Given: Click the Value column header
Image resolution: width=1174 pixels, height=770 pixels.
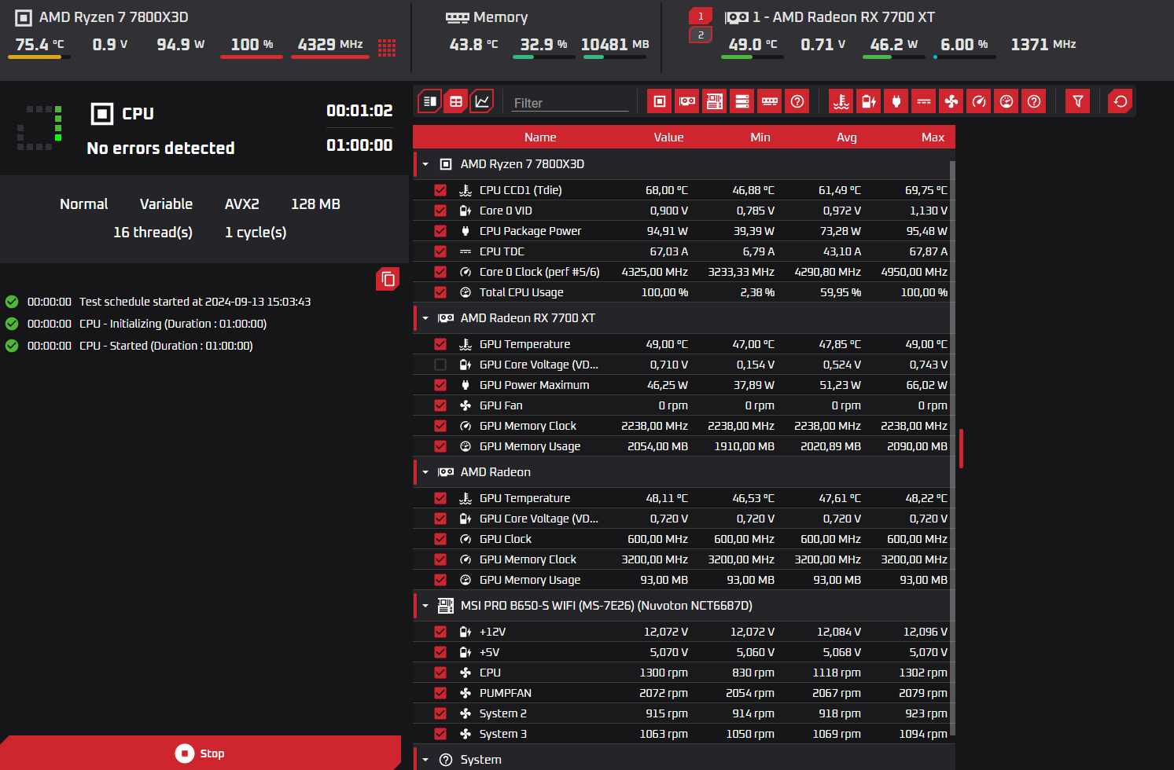Looking at the screenshot, I should click(668, 137).
